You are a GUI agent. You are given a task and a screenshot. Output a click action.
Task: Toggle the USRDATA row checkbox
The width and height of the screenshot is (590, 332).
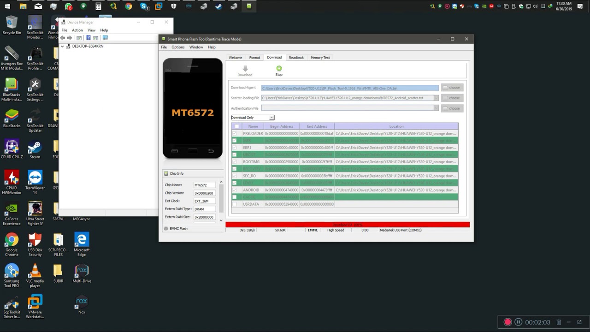coord(234,204)
